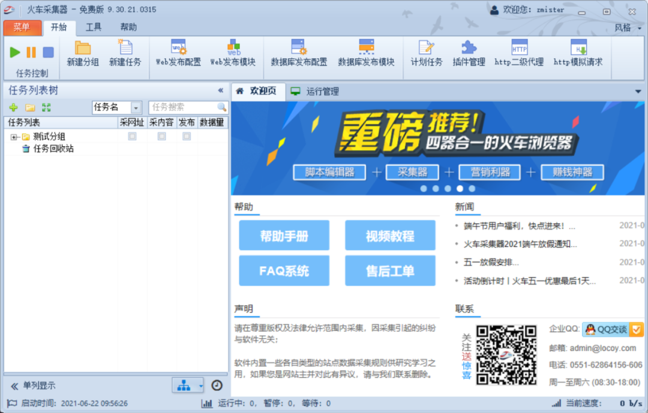Open 计划任务 scheduler
Viewport: 648px width, 413px height.
[x=426, y=53]
